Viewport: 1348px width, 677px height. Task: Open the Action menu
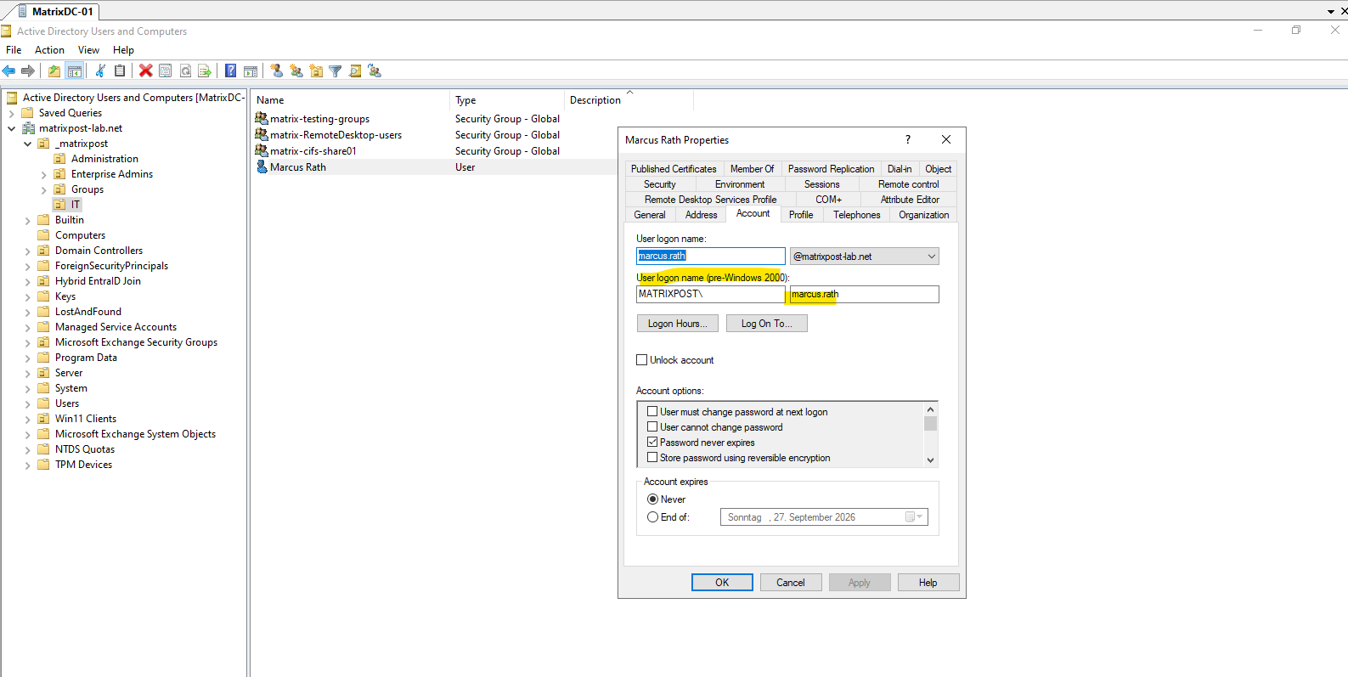49,50
